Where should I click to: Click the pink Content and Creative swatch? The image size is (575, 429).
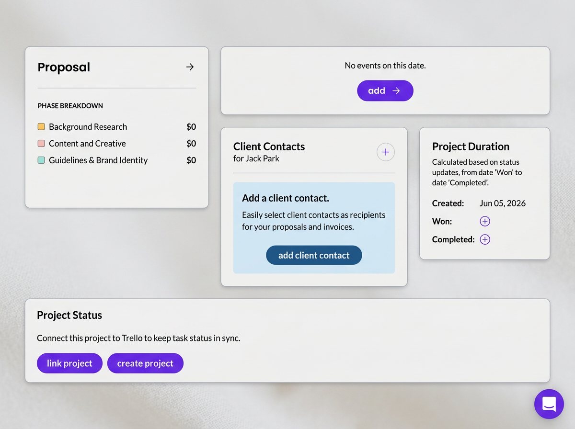[41, 144]
